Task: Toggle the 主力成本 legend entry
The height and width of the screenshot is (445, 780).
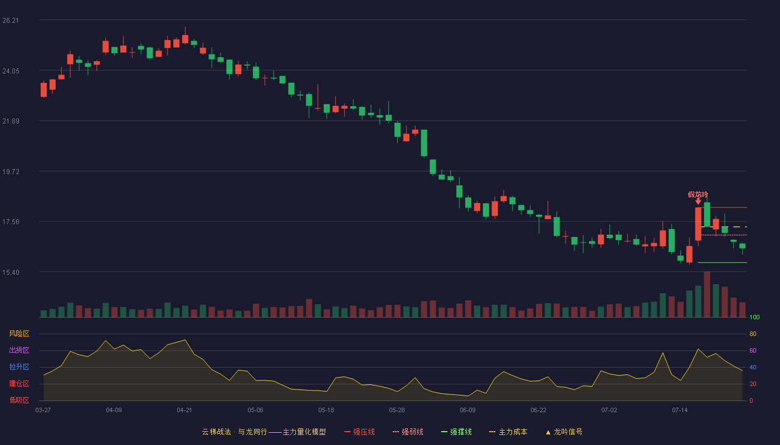Action: [x=508, y=432]
